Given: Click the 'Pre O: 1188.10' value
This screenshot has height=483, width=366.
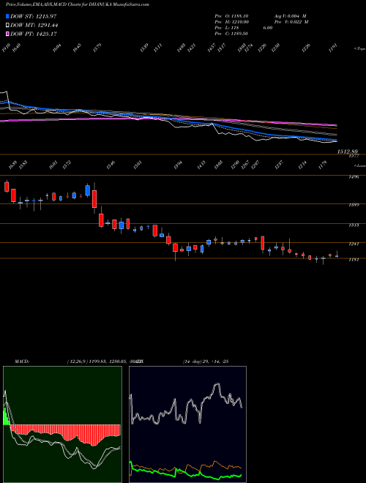Looking at the screenshot, I should 231,16.
